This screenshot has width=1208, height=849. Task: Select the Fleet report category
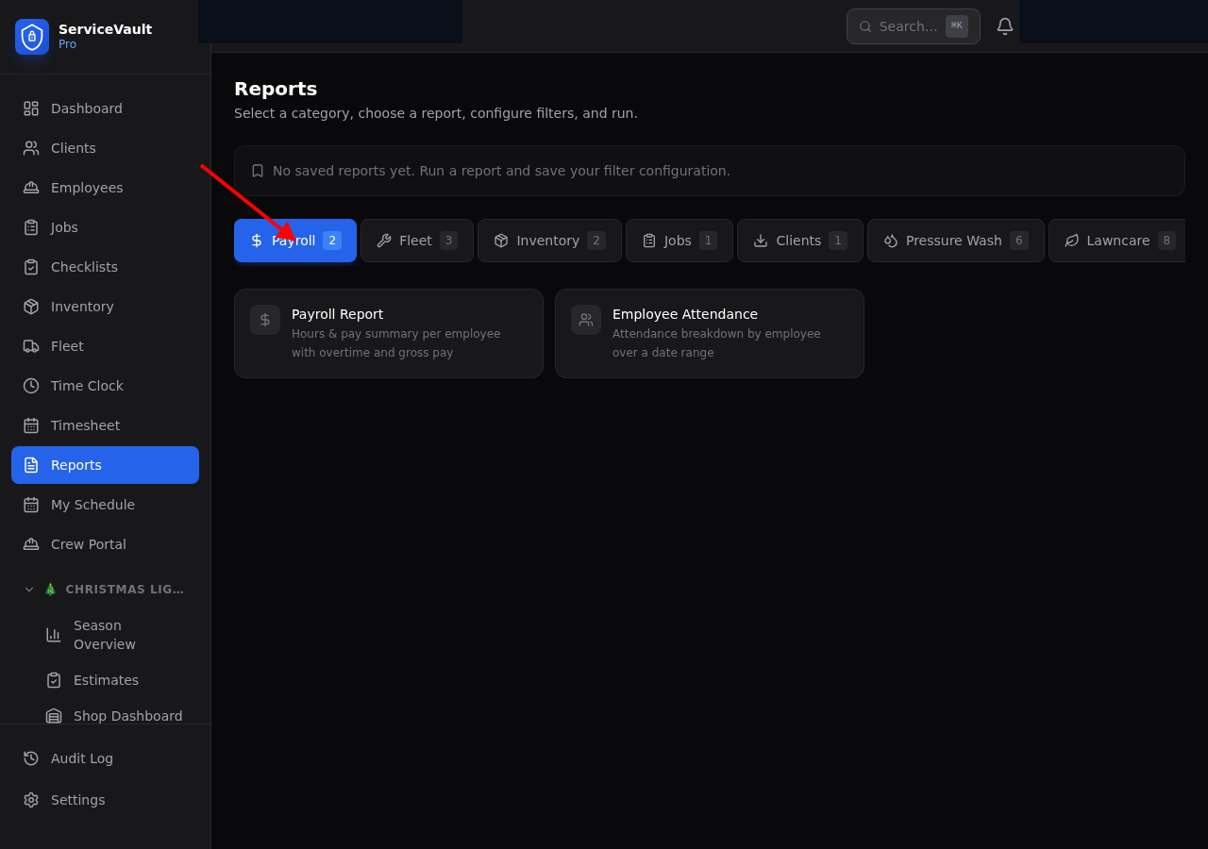tap(416, 241)
